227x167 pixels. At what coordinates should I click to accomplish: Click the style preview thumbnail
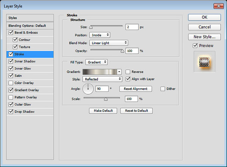204,62
